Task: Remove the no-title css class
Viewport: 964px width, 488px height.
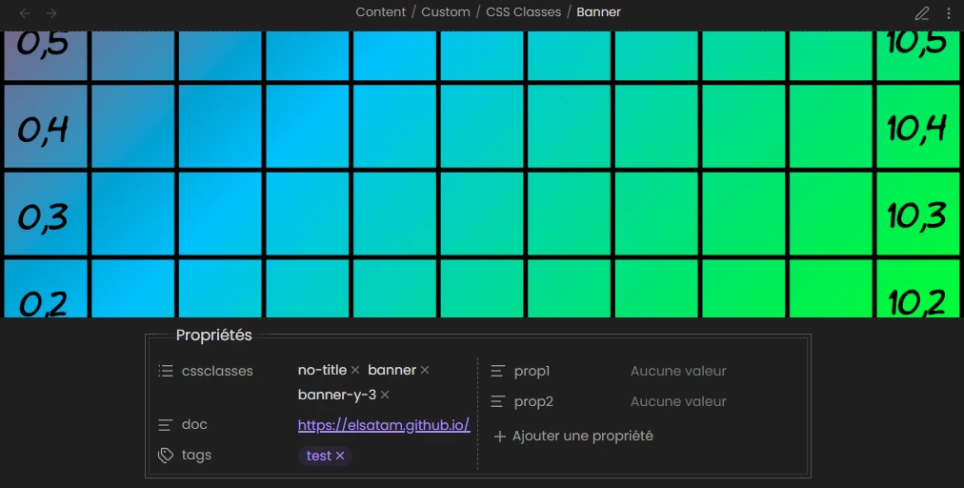Action: (x=355, y=370)
